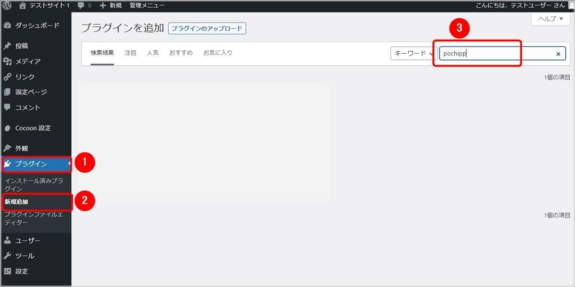This screenshot has width=575, height=287.
Task: Click the ツール wrench icon
Action: pos(7,256)
